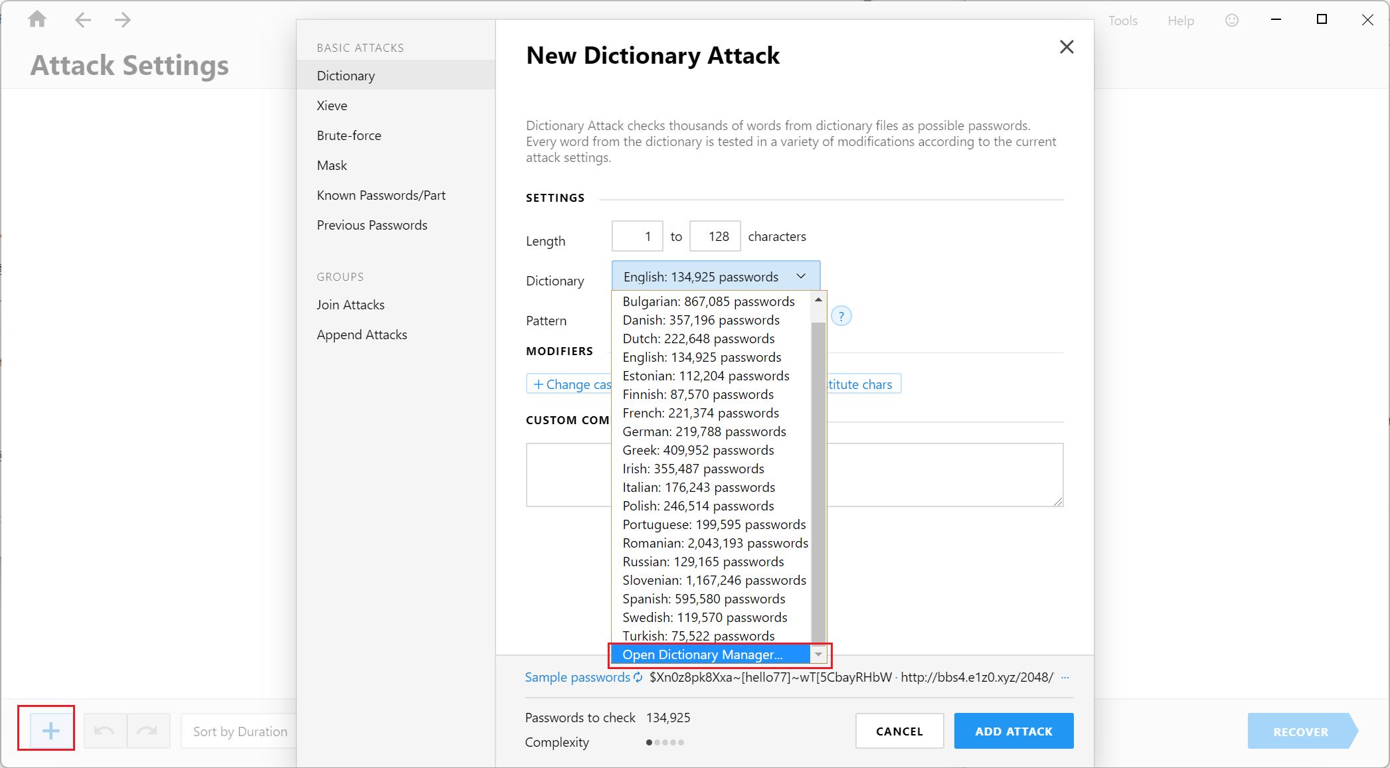Collapse the English dictionary dropdown
This screenshot has height=768, width=1390.
[801, 276]
